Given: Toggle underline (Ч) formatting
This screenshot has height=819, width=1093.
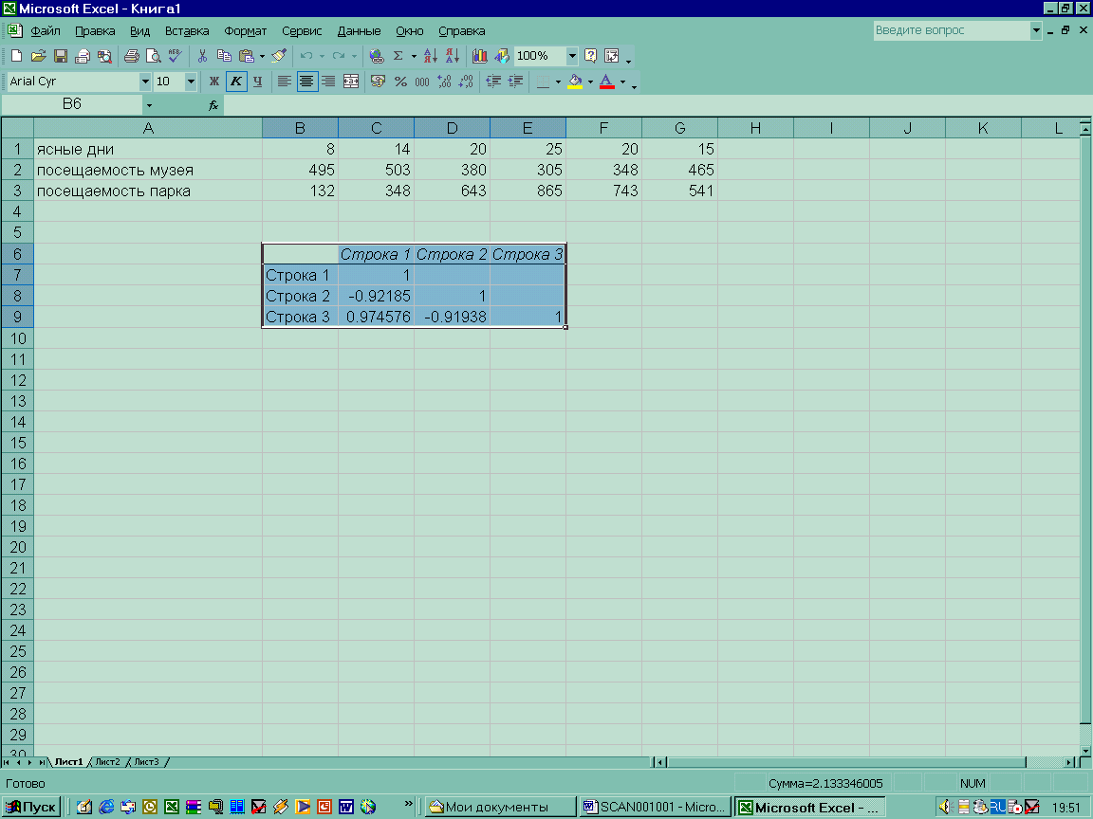Looking at the screenshot, I should pos(258,82).
